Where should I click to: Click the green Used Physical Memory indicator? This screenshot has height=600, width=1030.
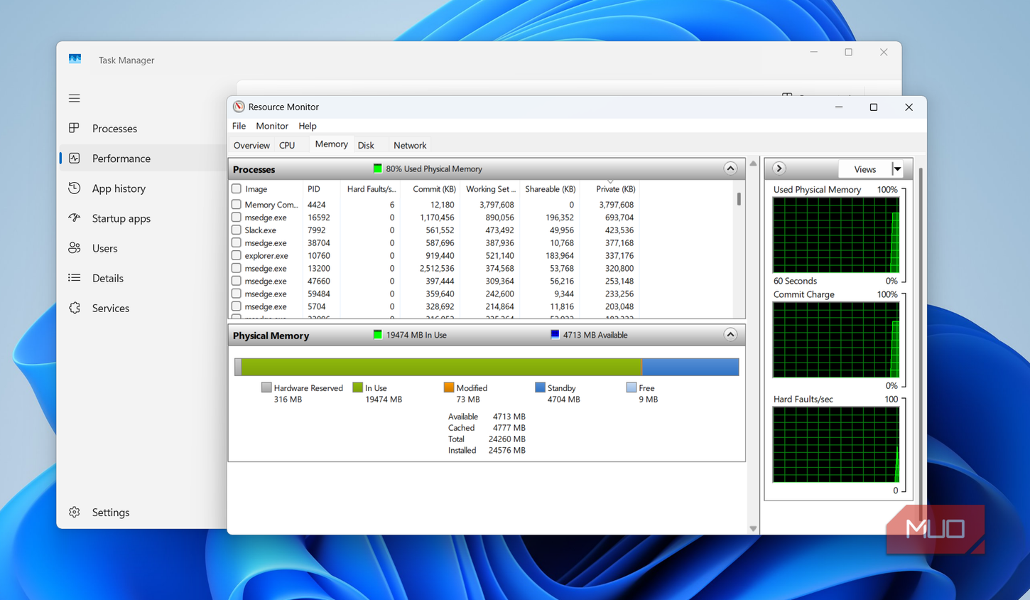378,168
